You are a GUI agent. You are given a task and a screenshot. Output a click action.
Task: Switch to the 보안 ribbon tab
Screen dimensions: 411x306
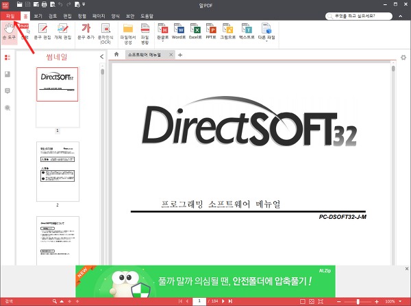click(130, 16)
